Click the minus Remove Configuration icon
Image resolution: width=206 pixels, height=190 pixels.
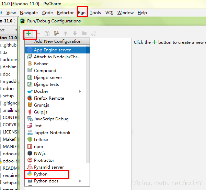click(x=38, y=33)
